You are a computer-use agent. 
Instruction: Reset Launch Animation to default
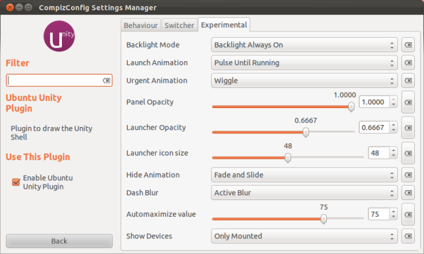(x=408, y=63)
